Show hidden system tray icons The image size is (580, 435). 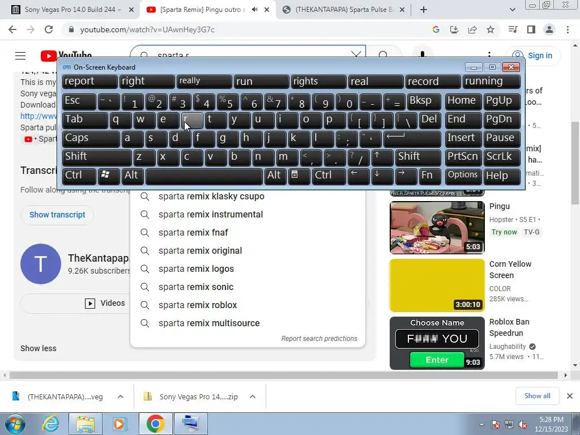coord(481,425)
